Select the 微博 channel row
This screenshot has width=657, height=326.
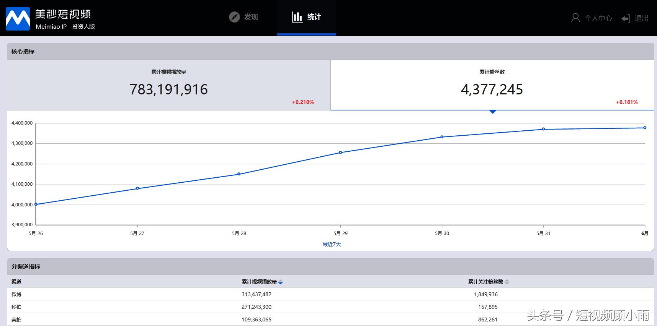tap(16, 294)
